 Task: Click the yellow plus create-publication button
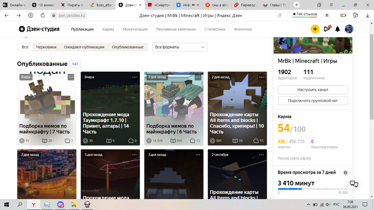pos(315,29)
